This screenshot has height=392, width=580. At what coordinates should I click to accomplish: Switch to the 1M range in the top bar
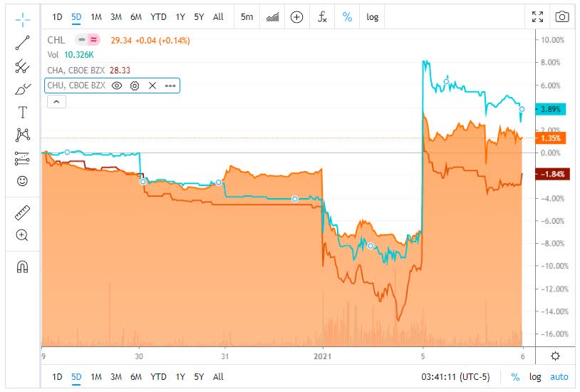96,16
